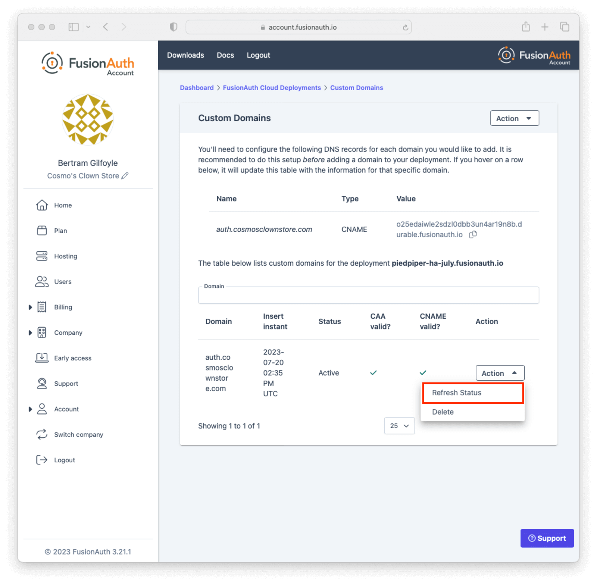
Task: Change the page size from 25
Action: point(399,425)
